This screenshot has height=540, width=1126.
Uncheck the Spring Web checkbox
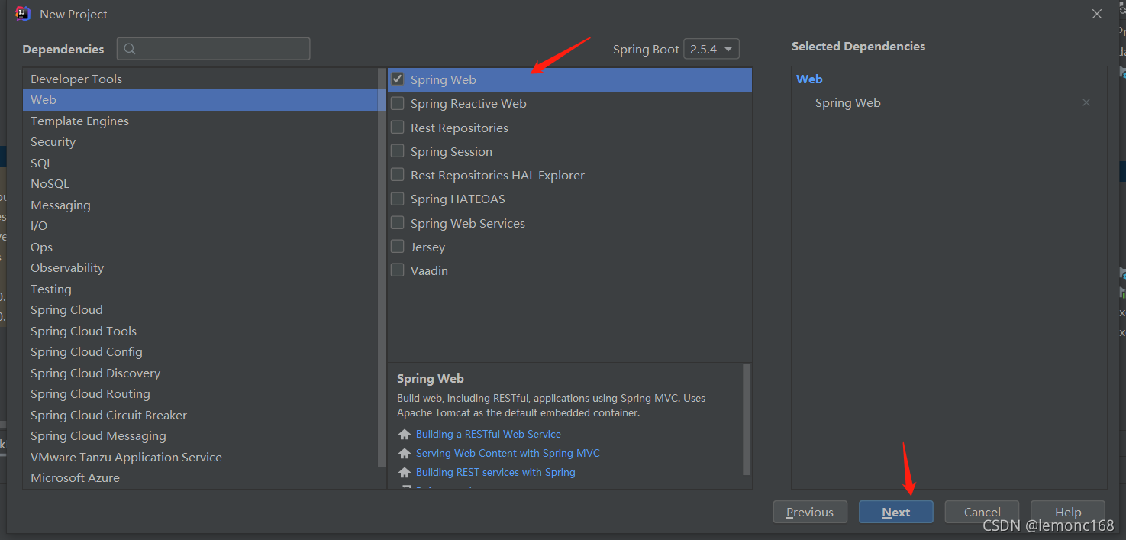pyautogui.click(x=398, y=79)
